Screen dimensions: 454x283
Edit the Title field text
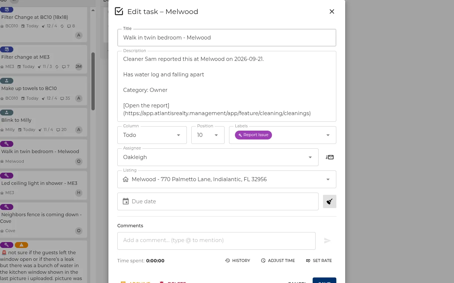(x=227, y=38)
